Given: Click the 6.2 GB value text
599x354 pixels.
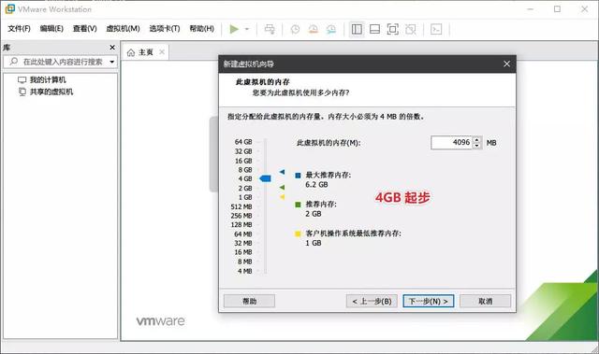Looking at the screenshot, I should point(316,184).
